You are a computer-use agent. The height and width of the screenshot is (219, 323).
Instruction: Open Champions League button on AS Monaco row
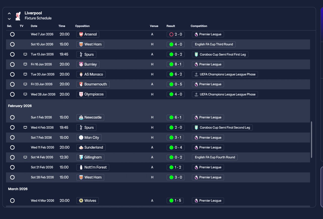point(225,74)
